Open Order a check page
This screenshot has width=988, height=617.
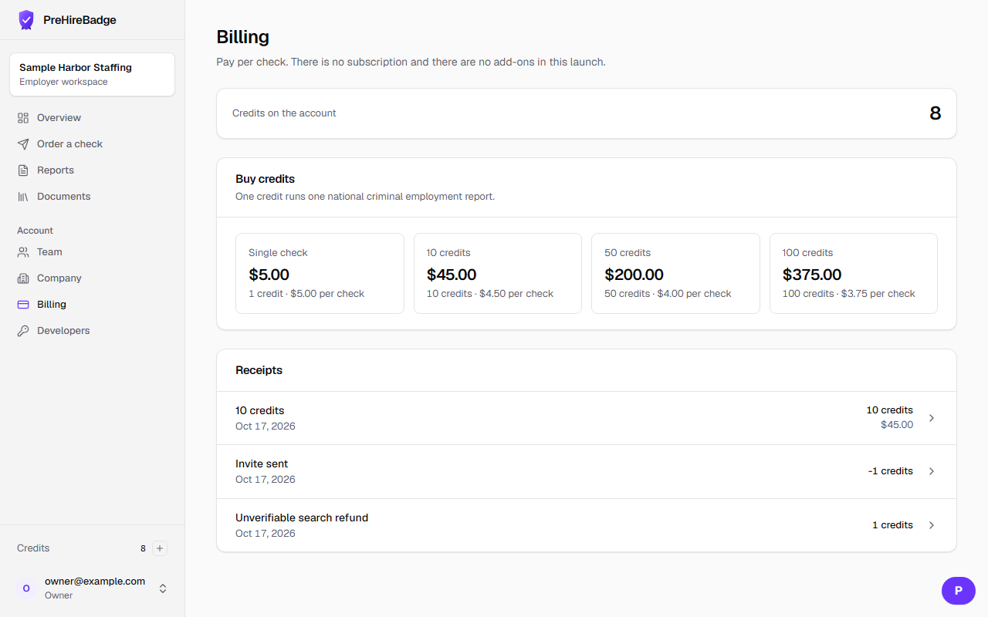click(93, 144)
